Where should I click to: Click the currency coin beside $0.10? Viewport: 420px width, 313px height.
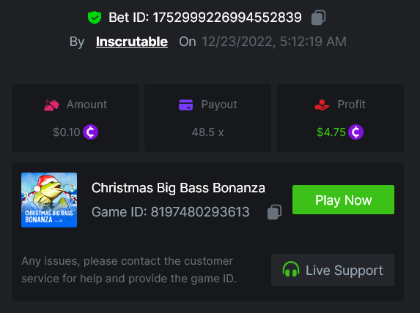(91, 132)
